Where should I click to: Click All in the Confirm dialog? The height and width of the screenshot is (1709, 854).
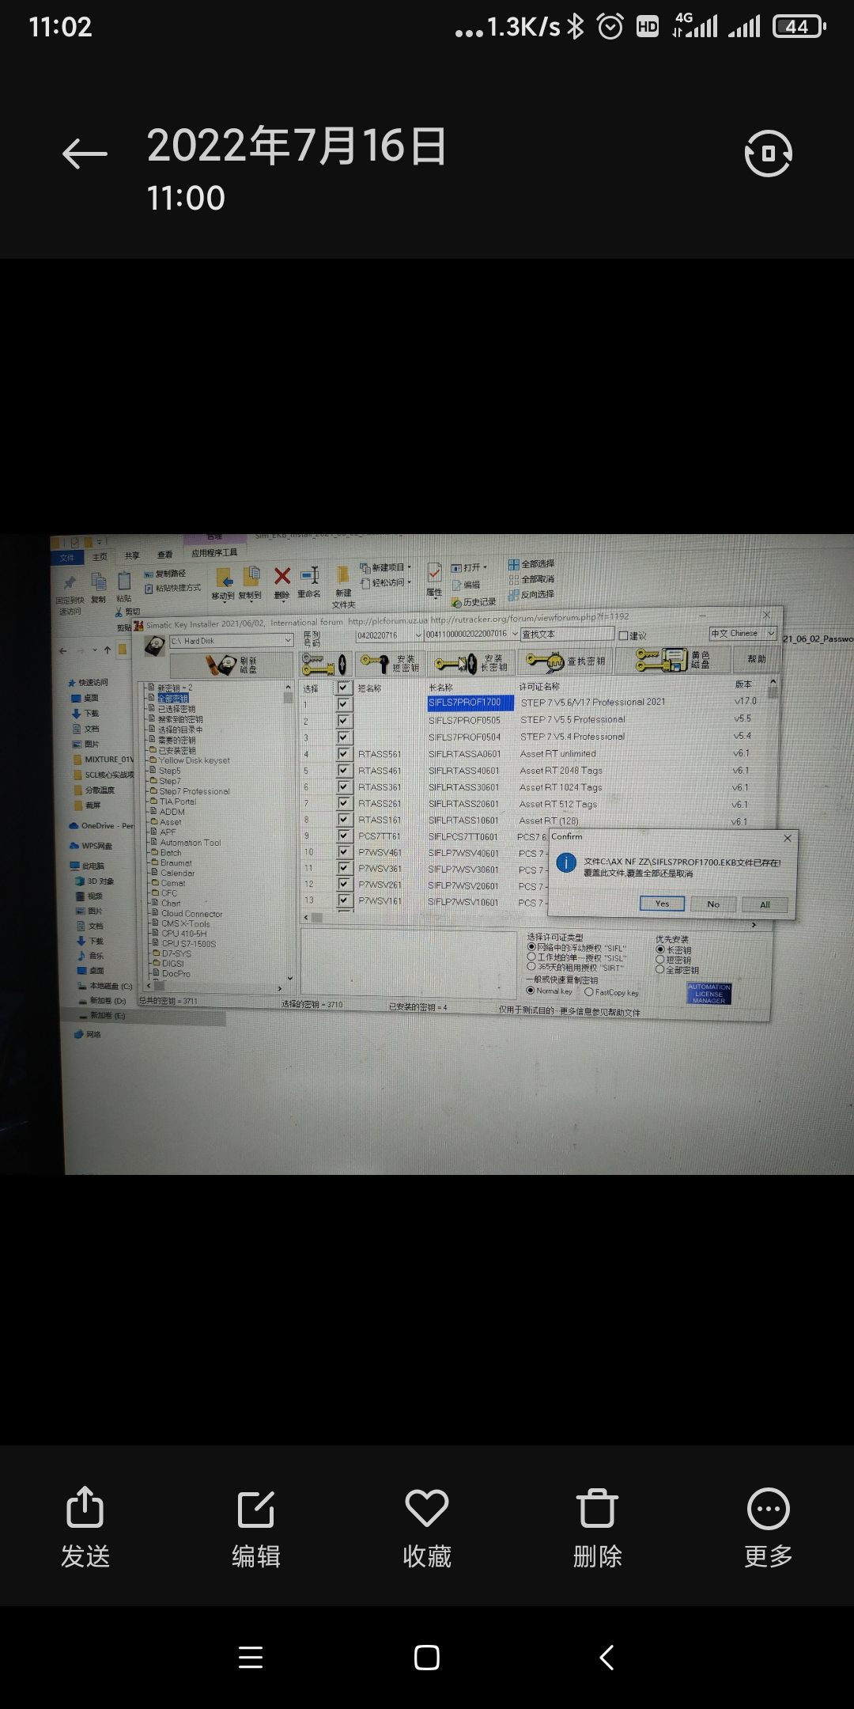(765, 904)
